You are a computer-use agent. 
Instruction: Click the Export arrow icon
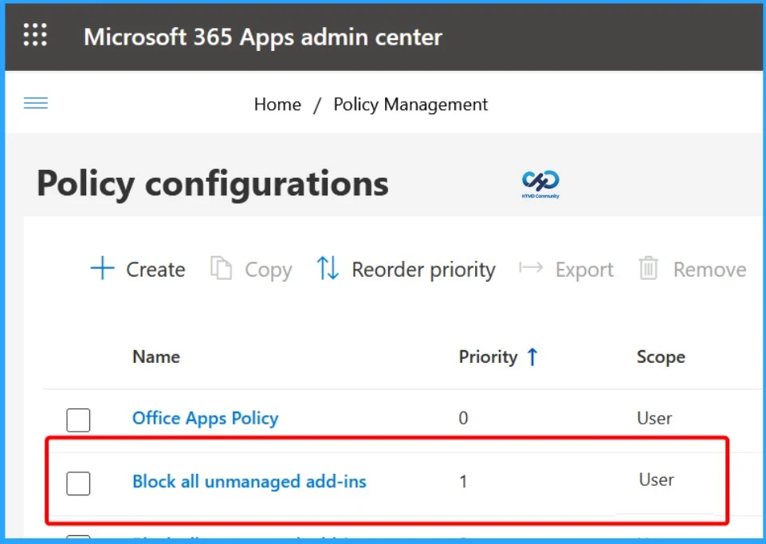coord(531,267)
